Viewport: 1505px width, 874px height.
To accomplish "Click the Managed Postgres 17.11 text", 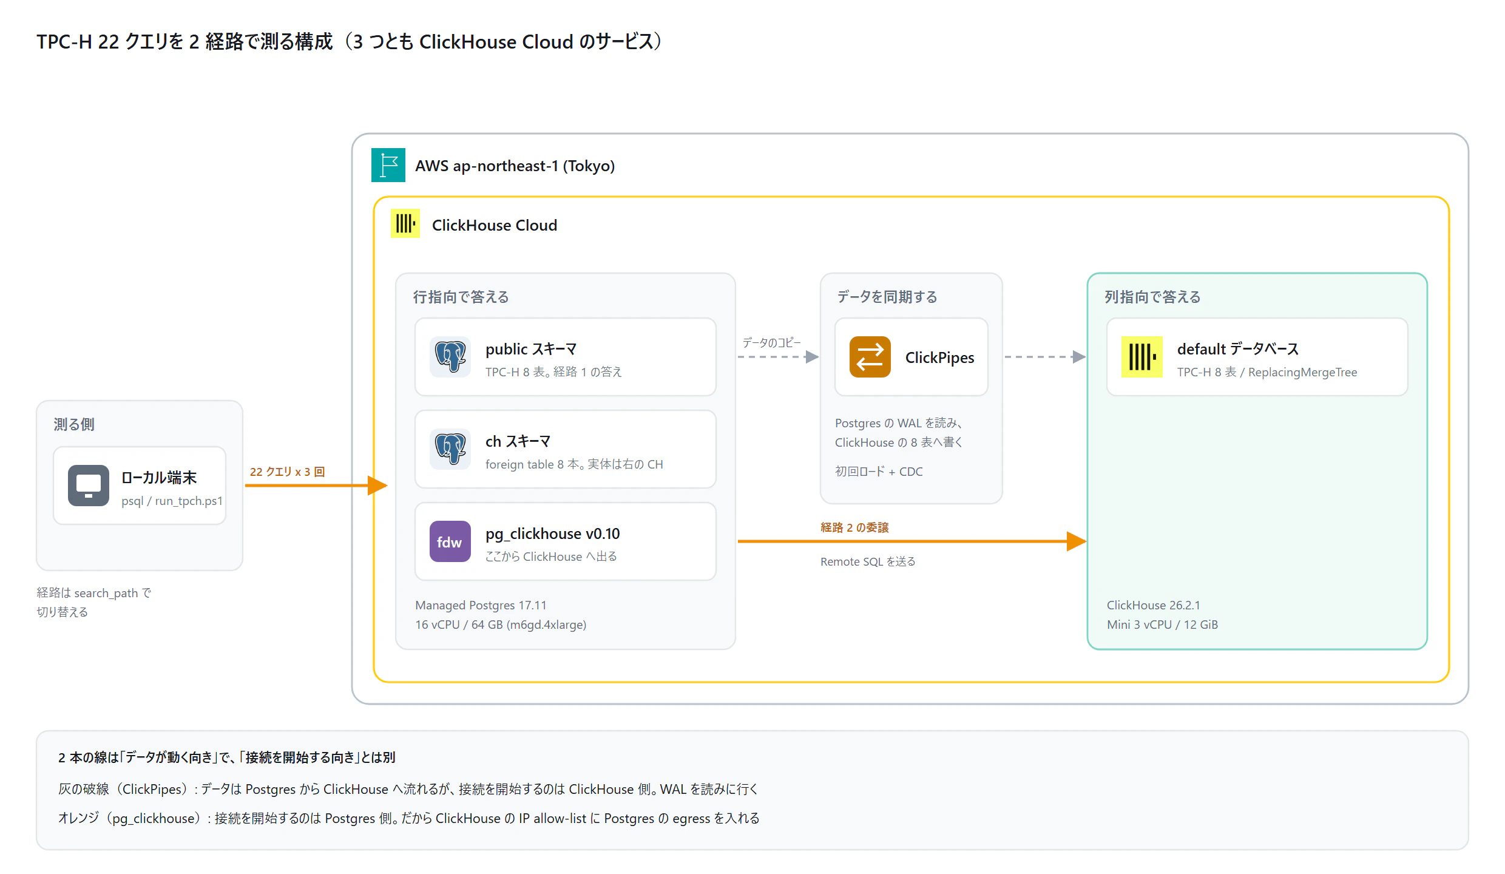I will [x=481, y=605].
